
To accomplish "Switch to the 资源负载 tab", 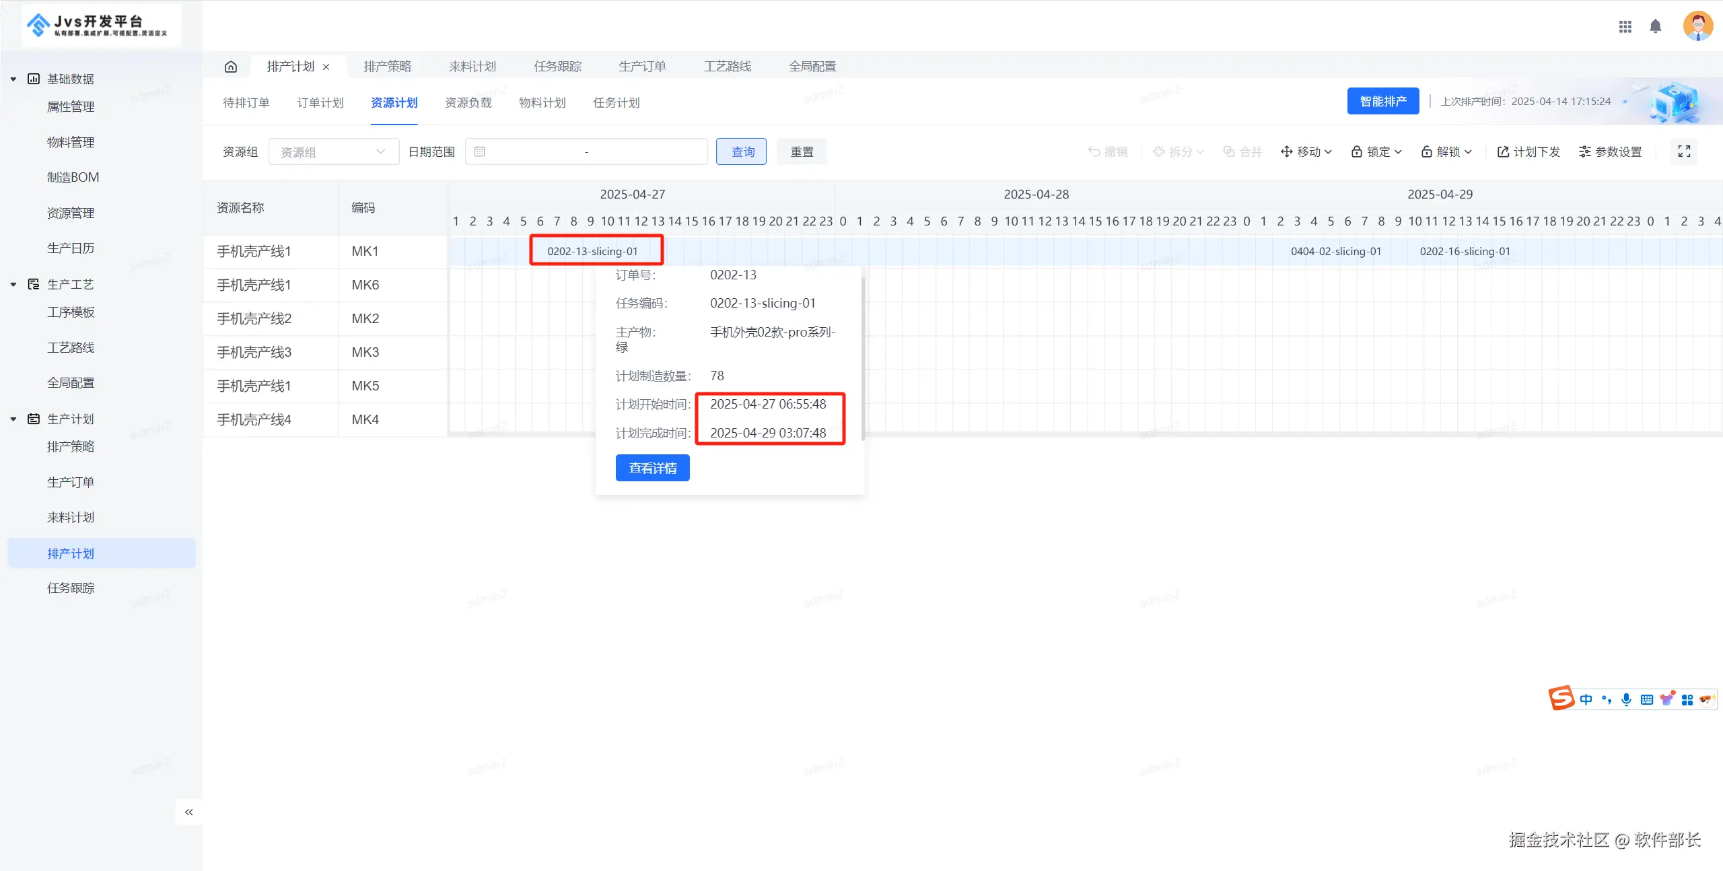I will [x=468, y=102].
